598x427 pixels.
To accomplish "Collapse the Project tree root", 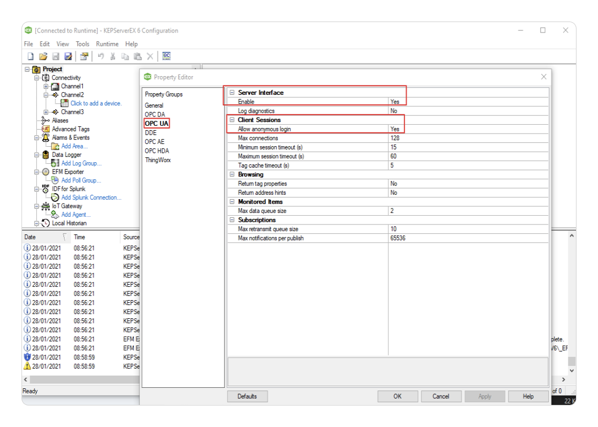I will coord(28,69).
